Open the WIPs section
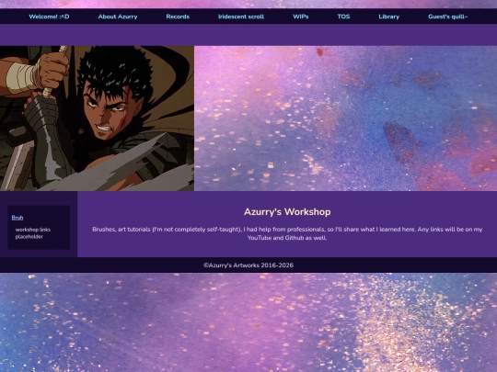Screen dimensions: 497x372 (x=300, y=17)
